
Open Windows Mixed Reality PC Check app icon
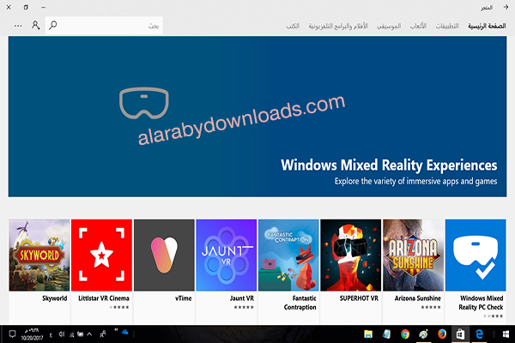click(x=476, y=255)
